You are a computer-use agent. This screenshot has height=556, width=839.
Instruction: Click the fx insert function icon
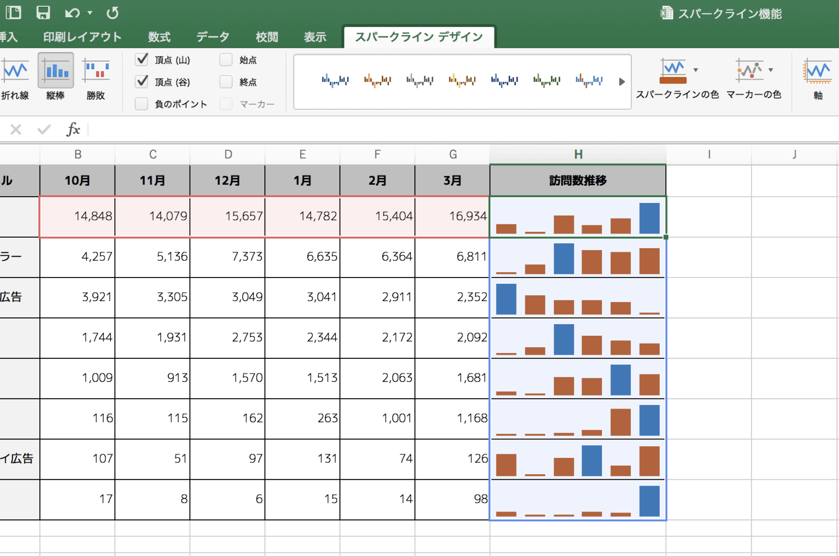pyautogui.click(x=73, y=129)
